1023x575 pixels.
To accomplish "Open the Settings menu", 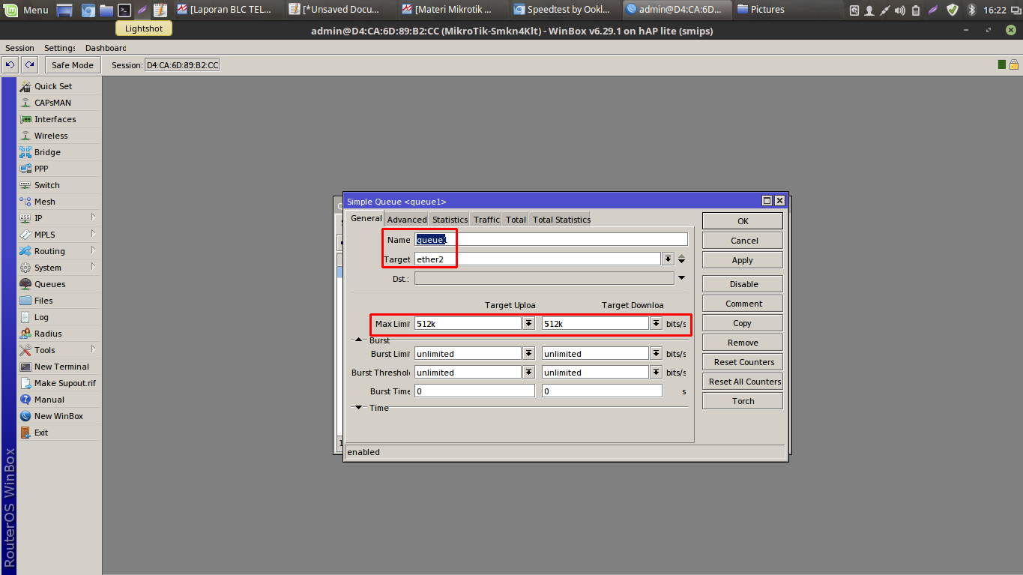I will click(x=60, y=48).
